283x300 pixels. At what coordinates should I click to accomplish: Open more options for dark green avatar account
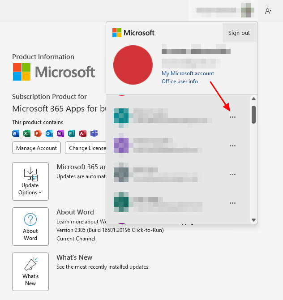click(x=232, y=203)
